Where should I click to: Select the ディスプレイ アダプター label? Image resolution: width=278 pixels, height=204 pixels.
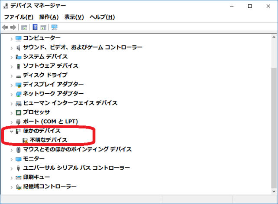pos(53,84)
